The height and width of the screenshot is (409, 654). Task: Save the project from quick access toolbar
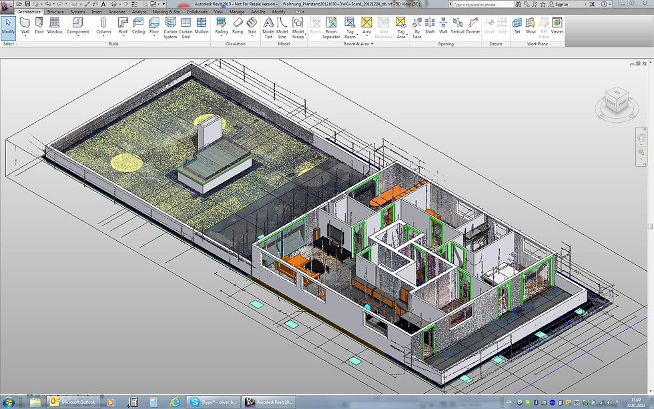27,4
